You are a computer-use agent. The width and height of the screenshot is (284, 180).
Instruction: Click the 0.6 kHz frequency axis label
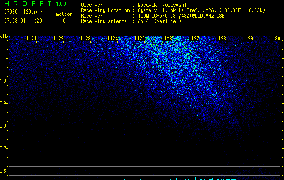tap(4, 171)
